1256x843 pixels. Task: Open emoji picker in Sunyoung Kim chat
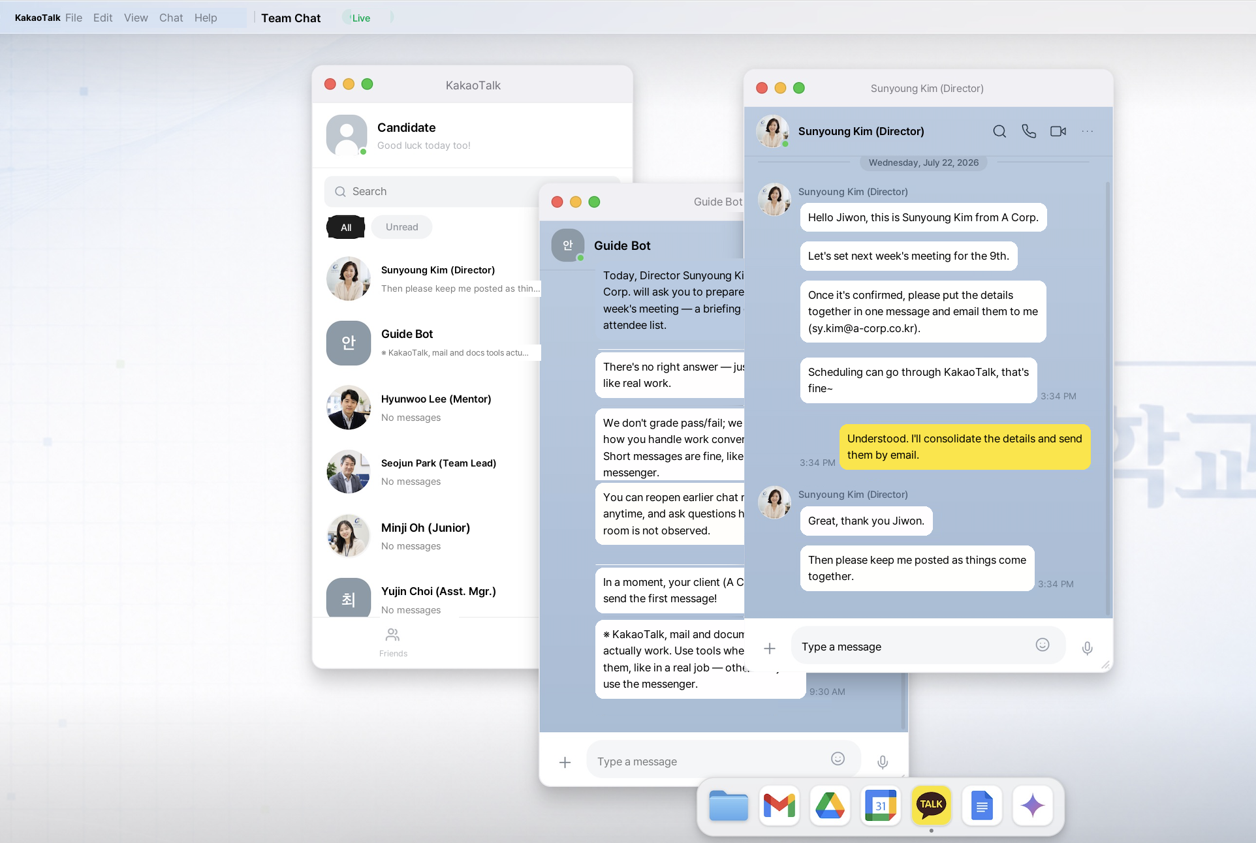tap(1043, 645)
